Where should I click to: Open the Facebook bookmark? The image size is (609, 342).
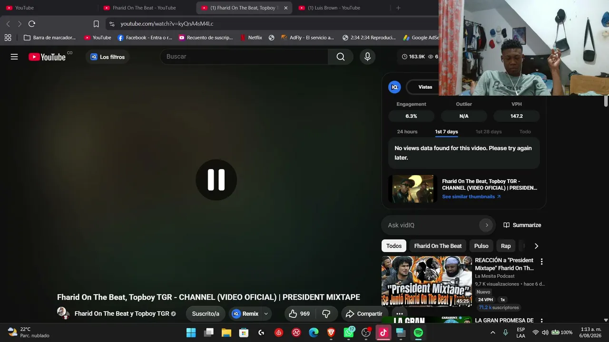pos(145,38)
